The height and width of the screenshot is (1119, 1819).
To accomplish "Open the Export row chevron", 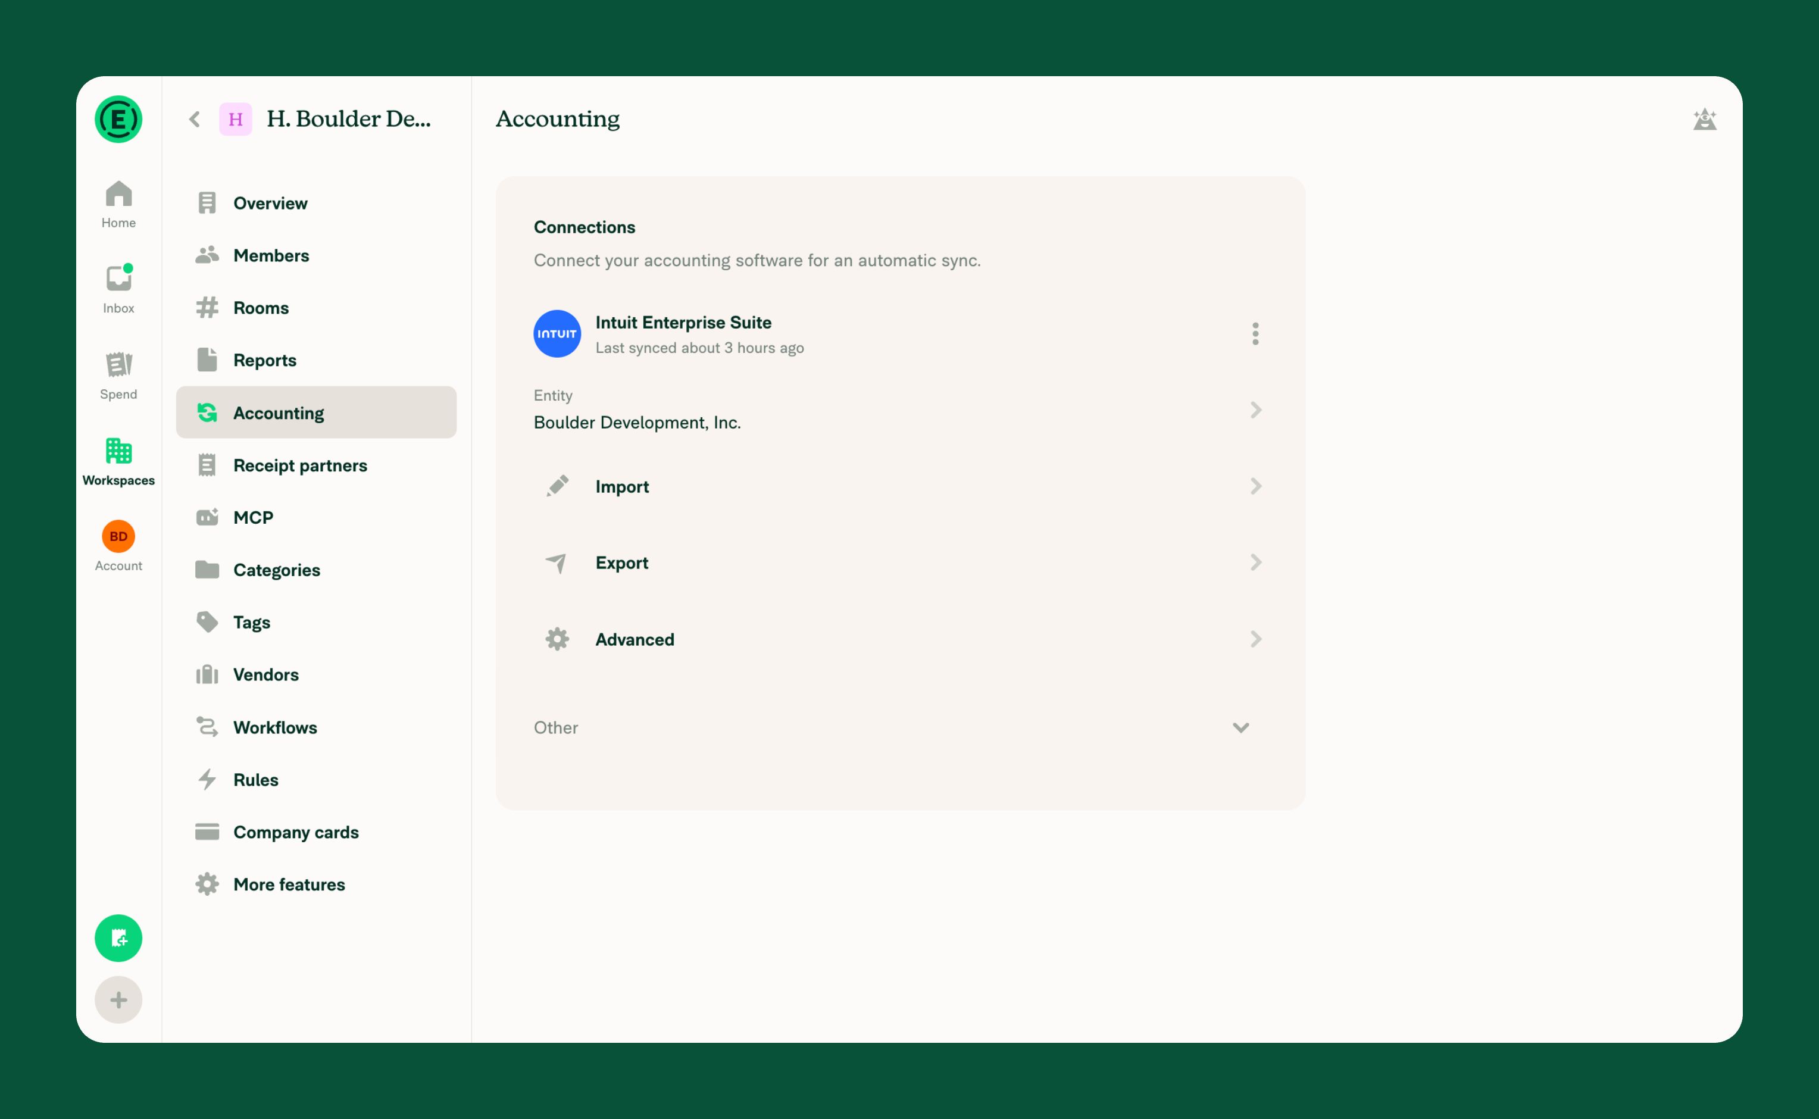I will pos(1255,562).
